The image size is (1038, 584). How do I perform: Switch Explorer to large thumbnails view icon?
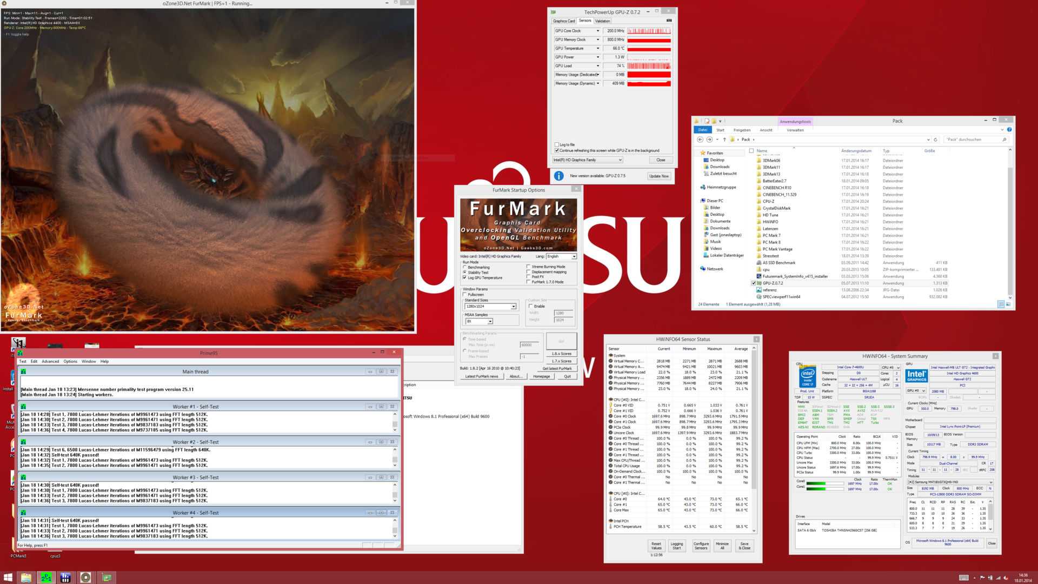(1008, 304)
